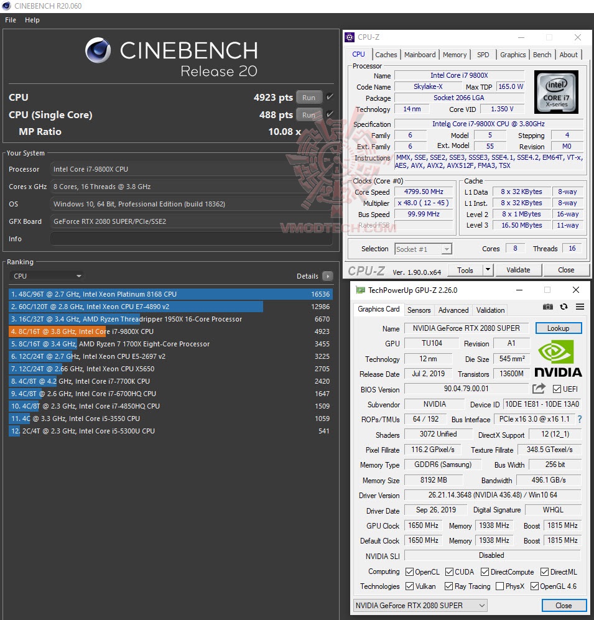Click the Bus Interface question mark icon
Screen dimensions: 594x620
[580, 419]
